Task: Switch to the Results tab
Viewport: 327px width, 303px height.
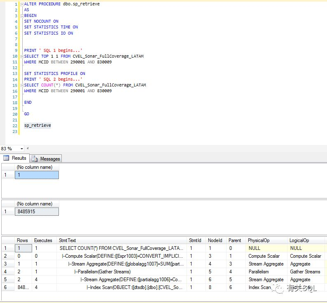Action: [x=15, y=158]
